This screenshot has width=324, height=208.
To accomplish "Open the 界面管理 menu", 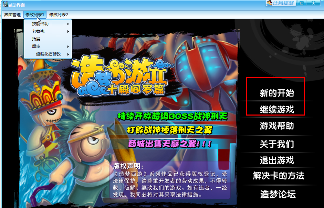I will click(x=12, y=15).
